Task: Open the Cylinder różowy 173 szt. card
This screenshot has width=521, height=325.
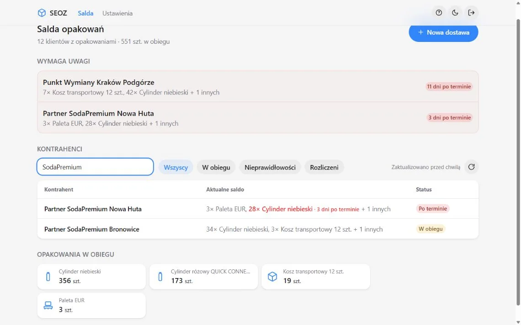Action: [203, 277]
